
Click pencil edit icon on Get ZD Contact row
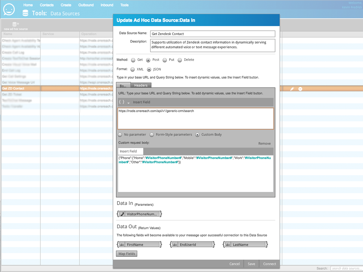tap(292, 89)
